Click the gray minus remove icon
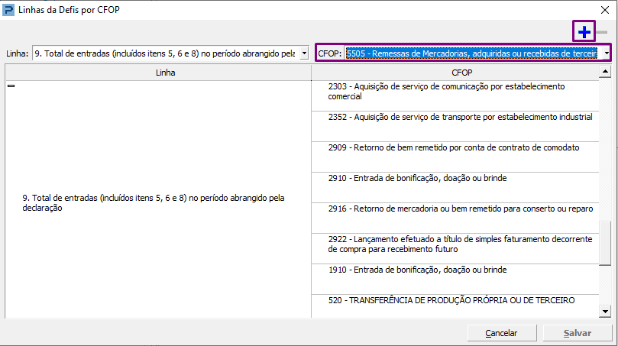Viewport: 618px width, 346px height. 601,32
